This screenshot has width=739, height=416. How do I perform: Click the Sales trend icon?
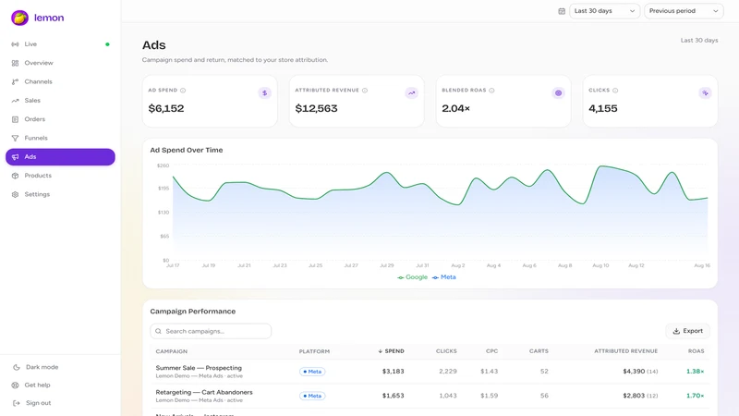[x=15, y=101]
